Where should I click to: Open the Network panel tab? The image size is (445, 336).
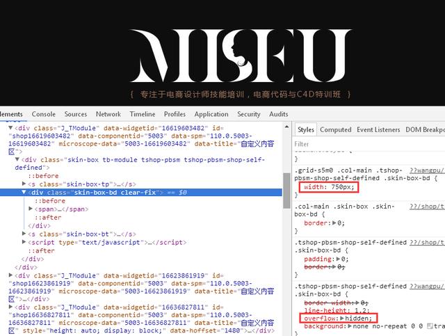point(108,114)
